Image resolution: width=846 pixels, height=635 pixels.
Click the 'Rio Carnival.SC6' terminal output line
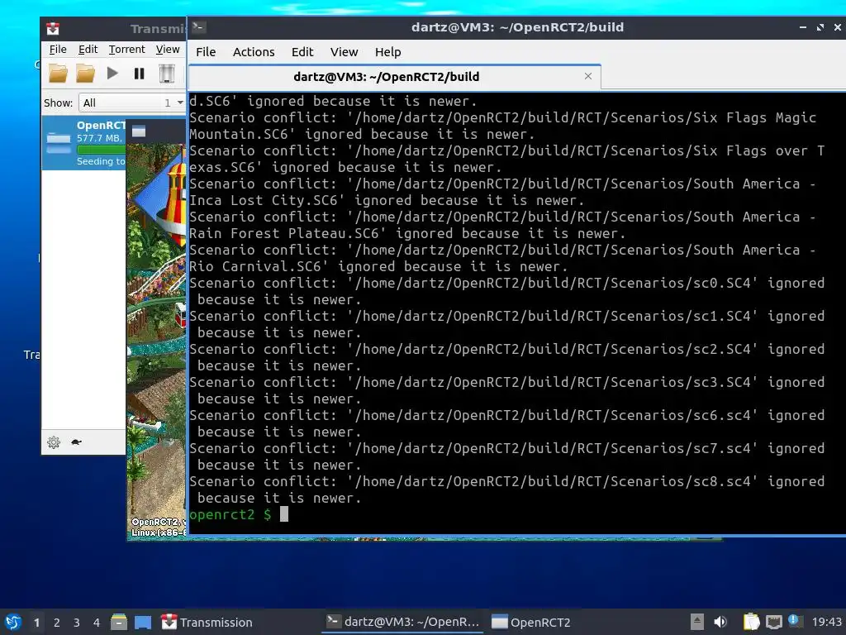pos(502,258)
